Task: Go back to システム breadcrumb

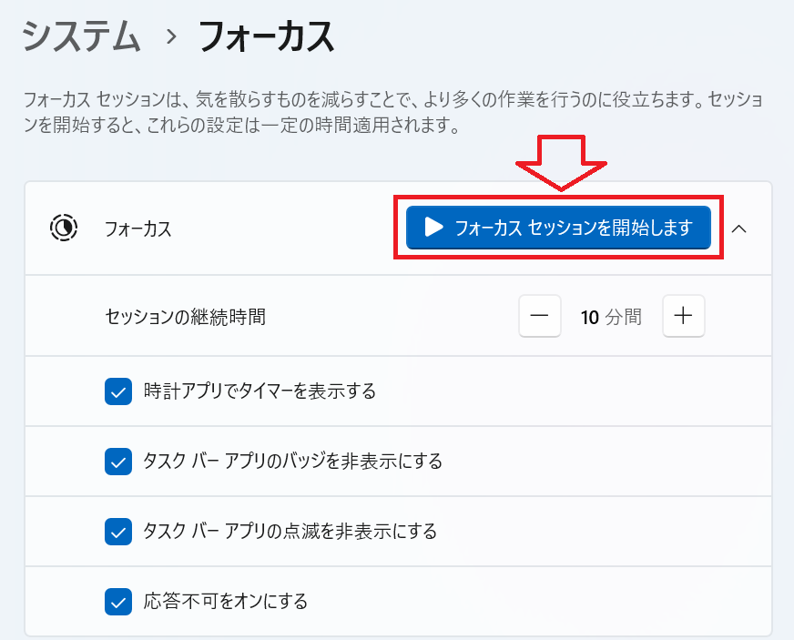Action: pyautogui.click(x=82, y=36)
